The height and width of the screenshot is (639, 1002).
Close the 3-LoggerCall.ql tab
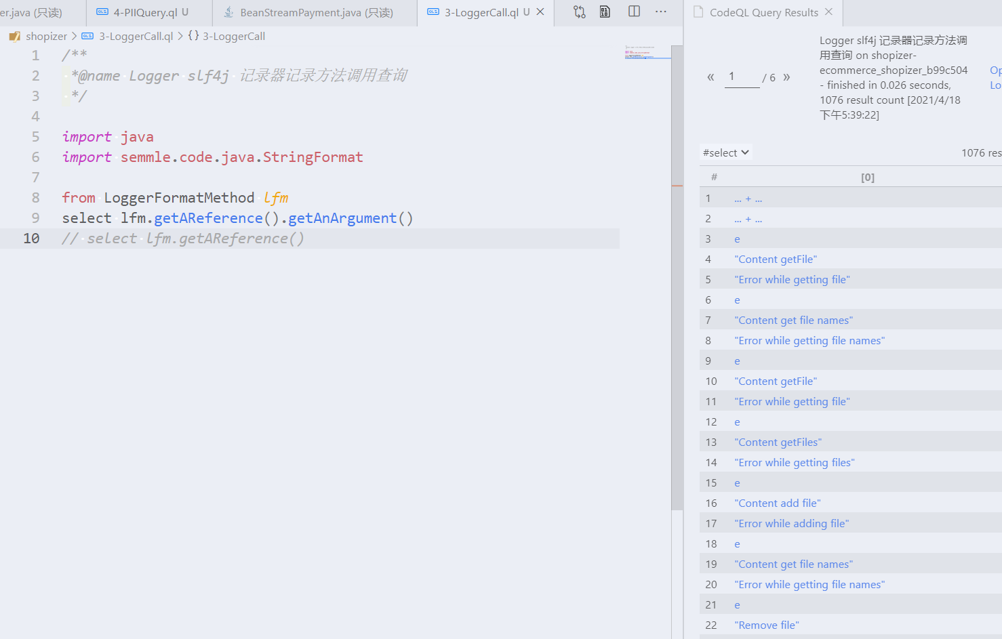click(x=540, y=12)
